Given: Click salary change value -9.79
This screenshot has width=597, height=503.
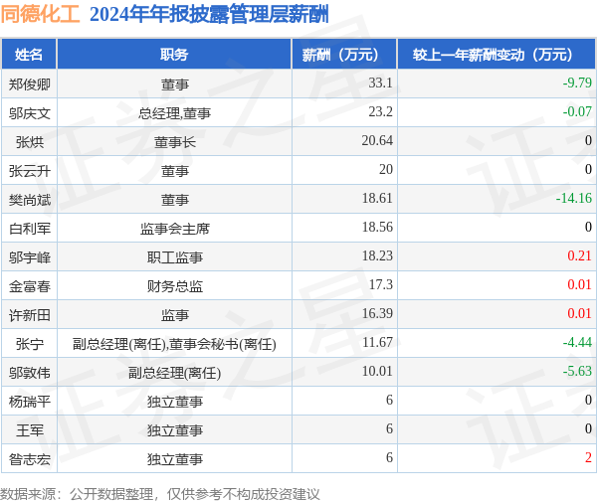Looking at the screenshot, I should [577, 83].
